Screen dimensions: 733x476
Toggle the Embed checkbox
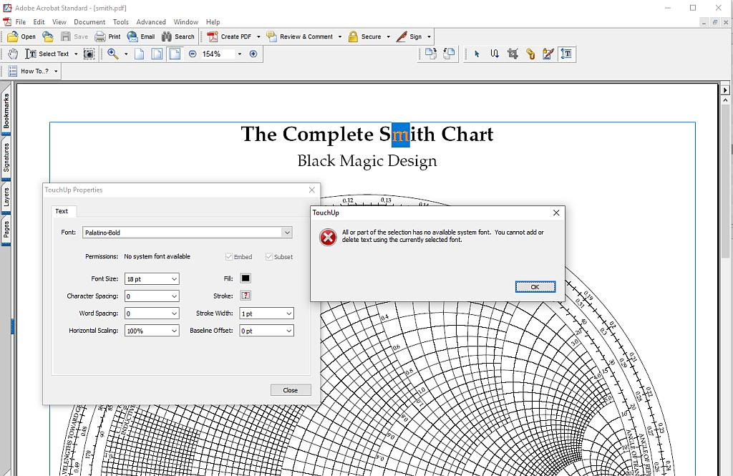(229, 257)
